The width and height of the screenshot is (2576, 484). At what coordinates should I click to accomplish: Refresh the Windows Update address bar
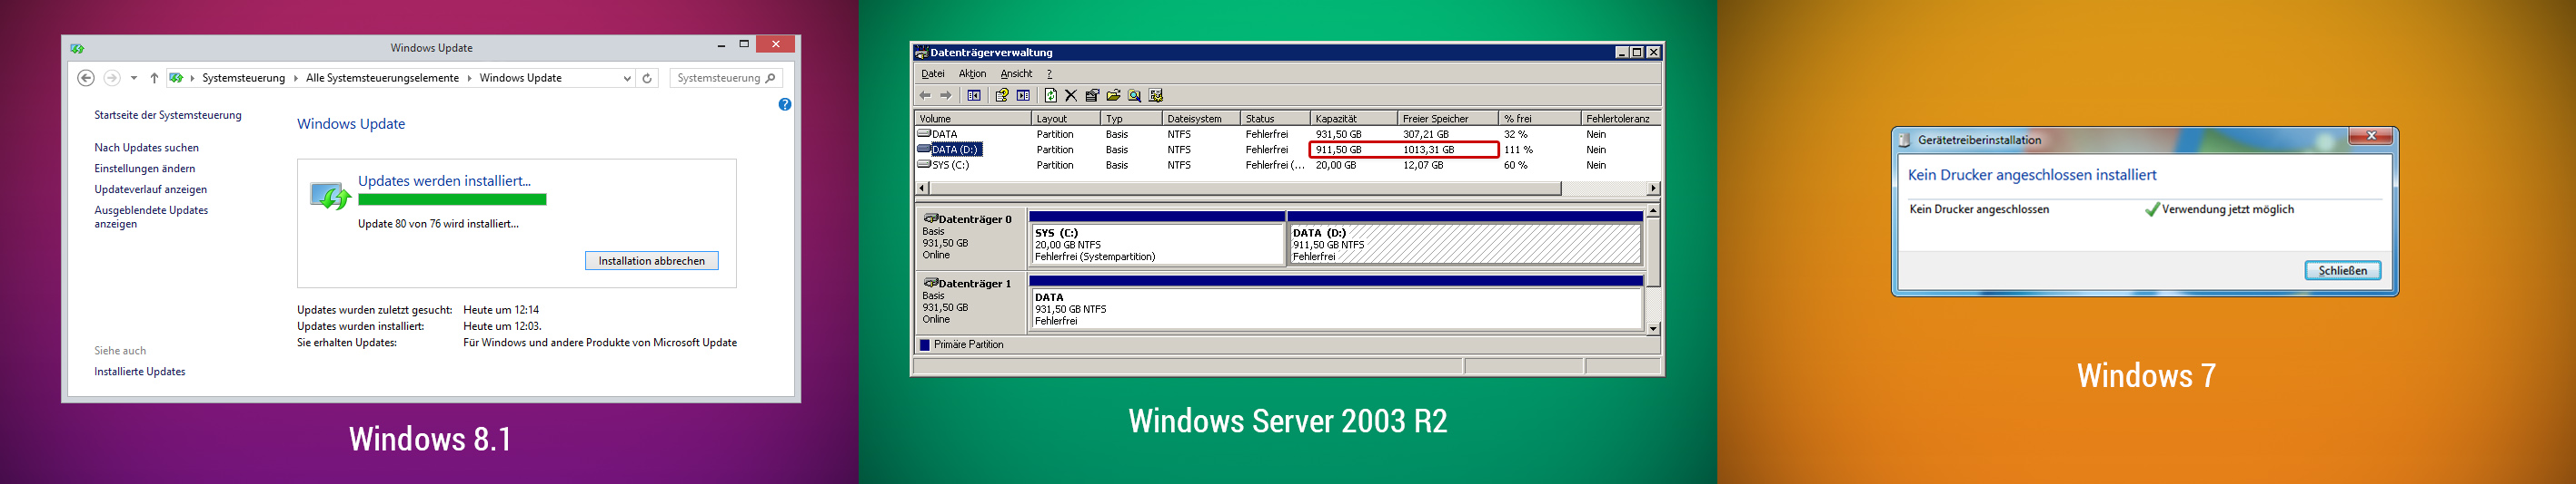[x=647, y=78]
